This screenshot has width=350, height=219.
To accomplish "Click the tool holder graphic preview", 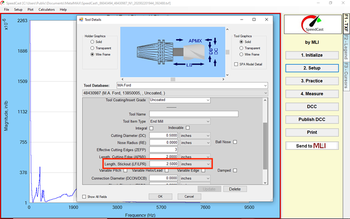I will pos(173,52).
